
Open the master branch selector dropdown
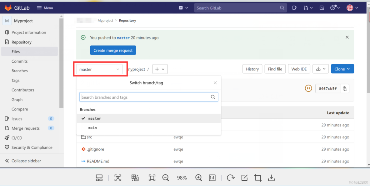click(99, 69)
